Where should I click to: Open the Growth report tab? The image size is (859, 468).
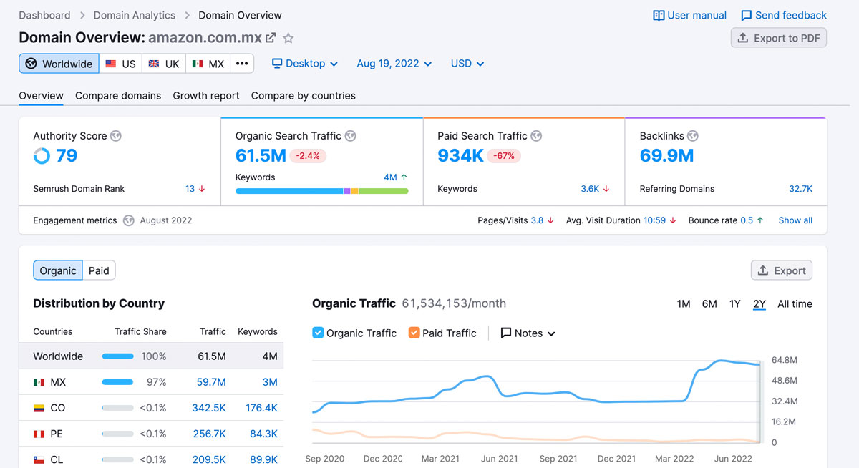(206, 95)
